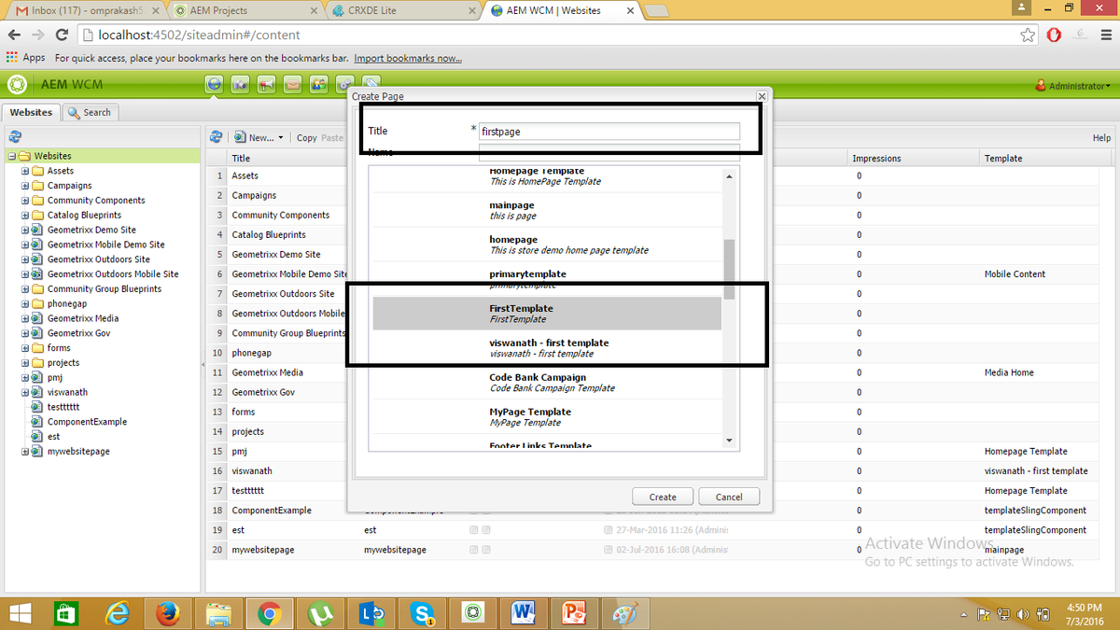This screenshot has height=630, width=1120.
Task: Select the mainpage template
Action: click(547, 210)
